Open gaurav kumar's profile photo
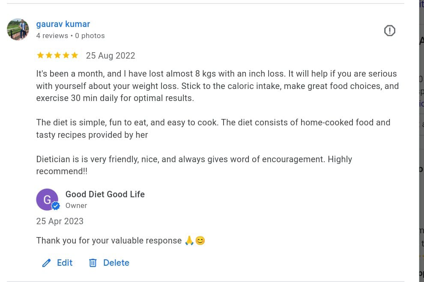The width and height of the screenshot is (424, 282). click(x=18, y=30)
